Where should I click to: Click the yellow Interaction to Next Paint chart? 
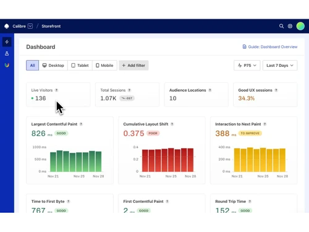[260, 160]
